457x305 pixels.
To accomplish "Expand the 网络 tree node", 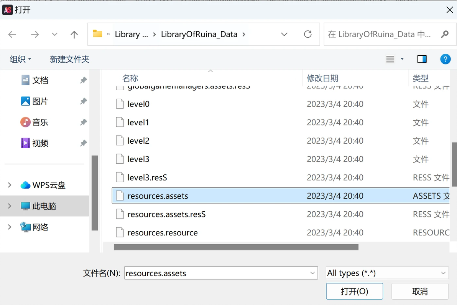I will click(10, 227).
